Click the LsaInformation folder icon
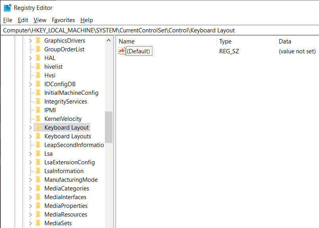 click(x=38, y=171)
